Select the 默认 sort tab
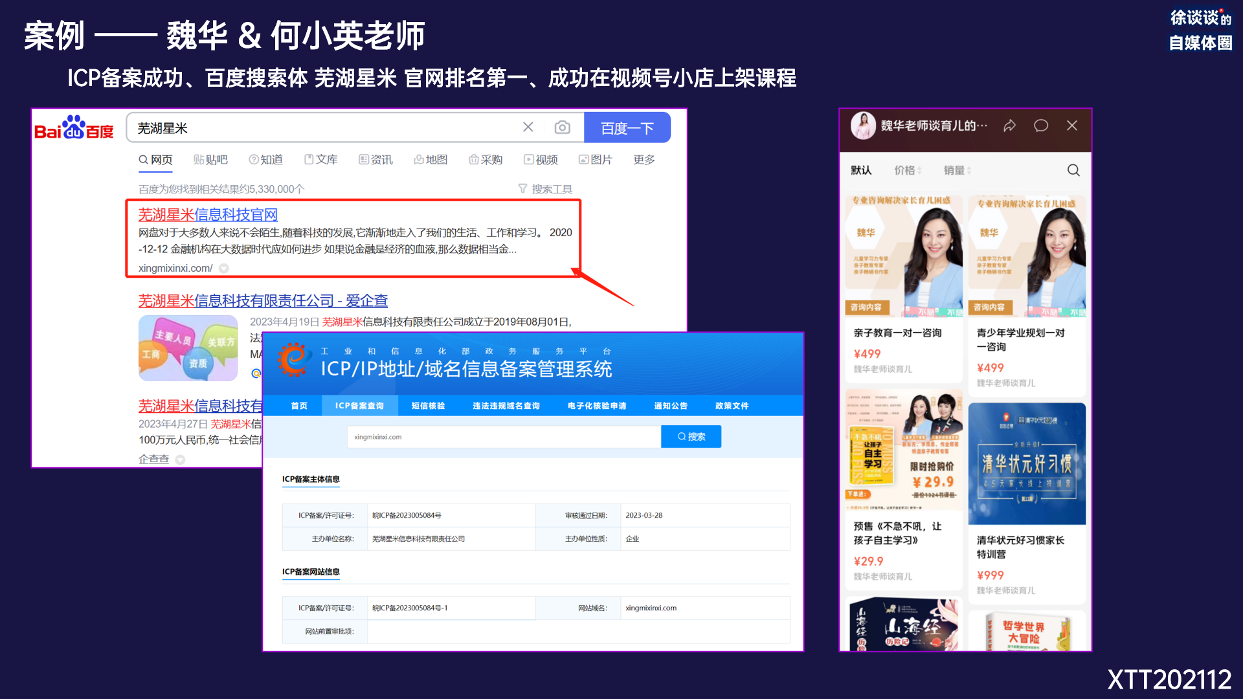 click(x=861, y=170)
